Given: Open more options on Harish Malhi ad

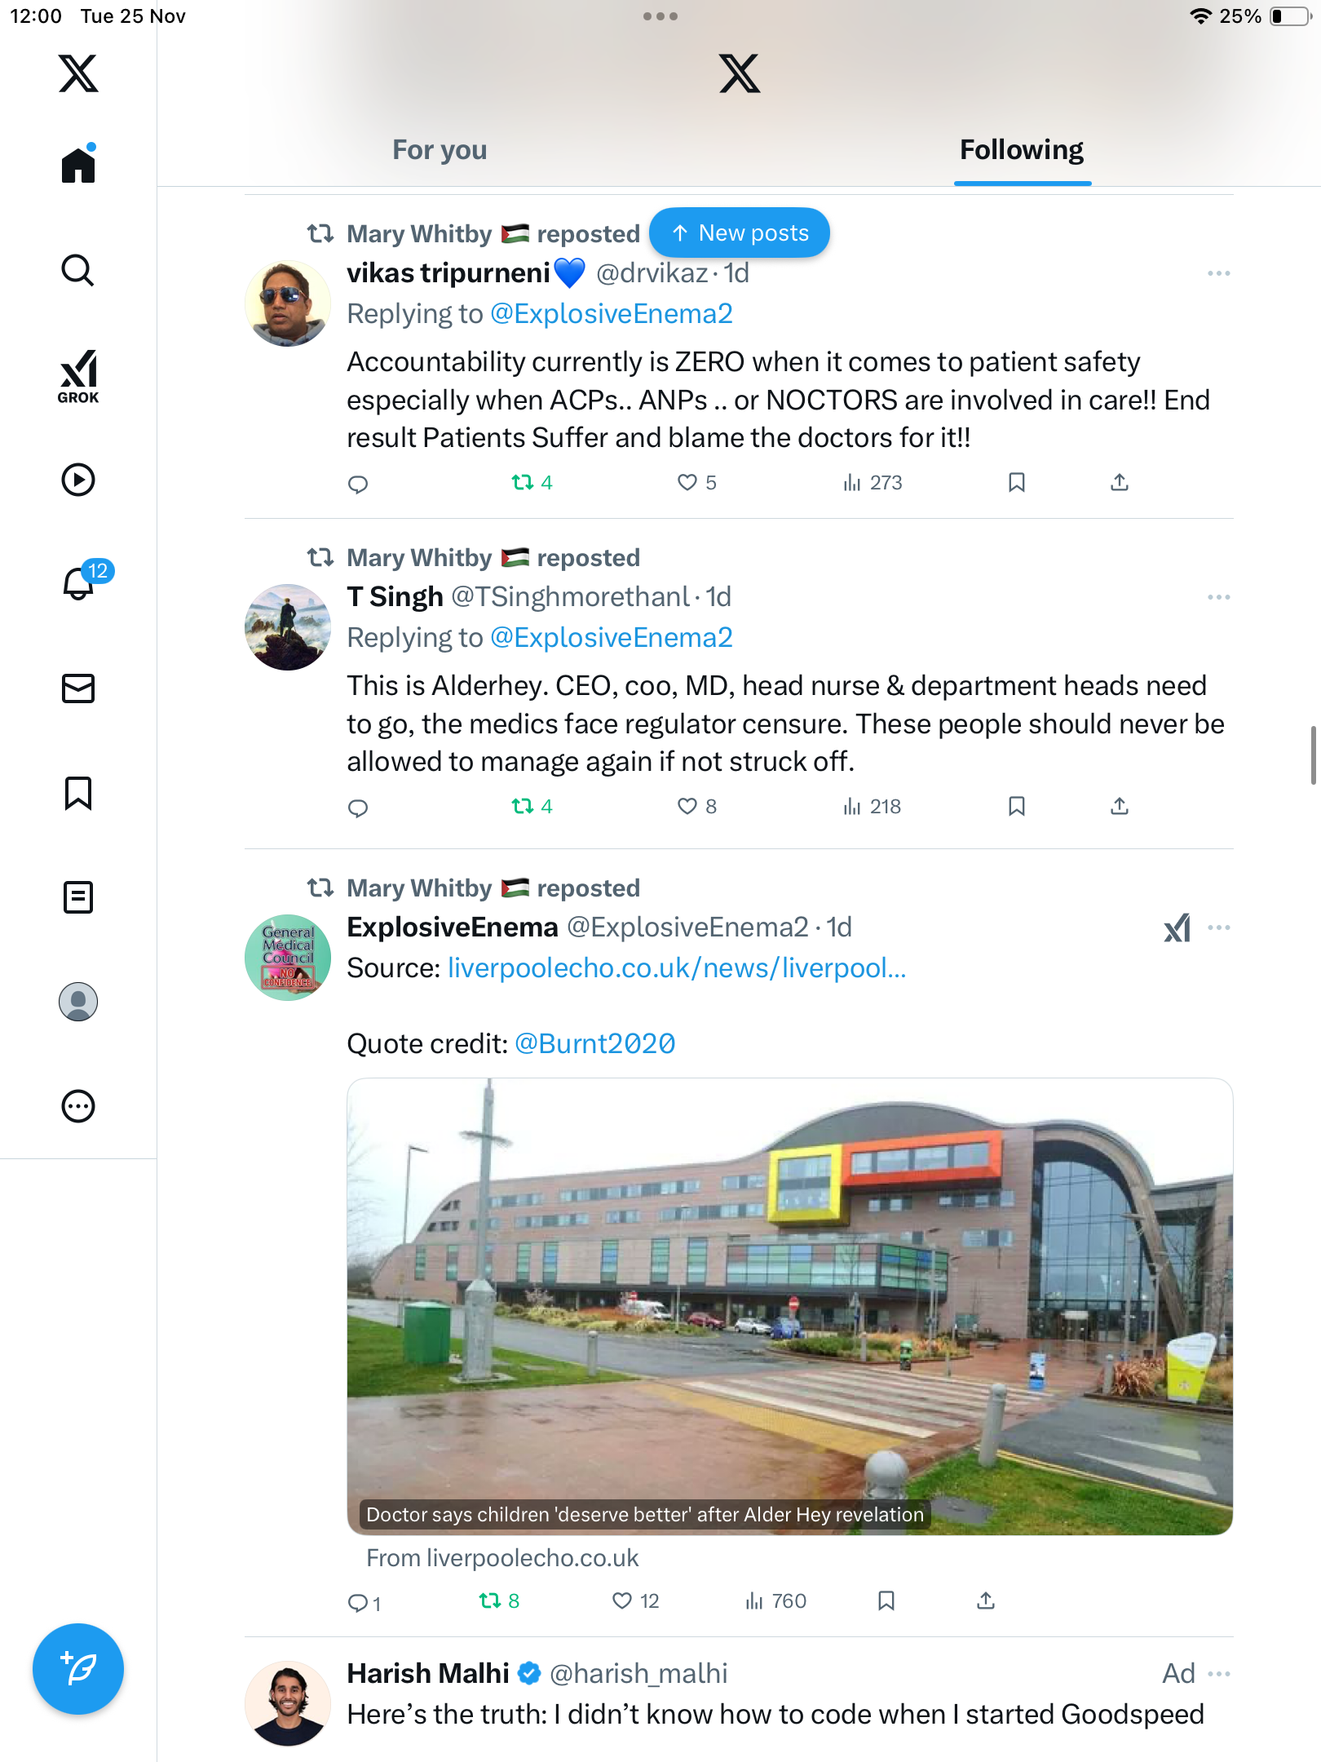Looking at the screenshot, I should pos(1219,1674).
